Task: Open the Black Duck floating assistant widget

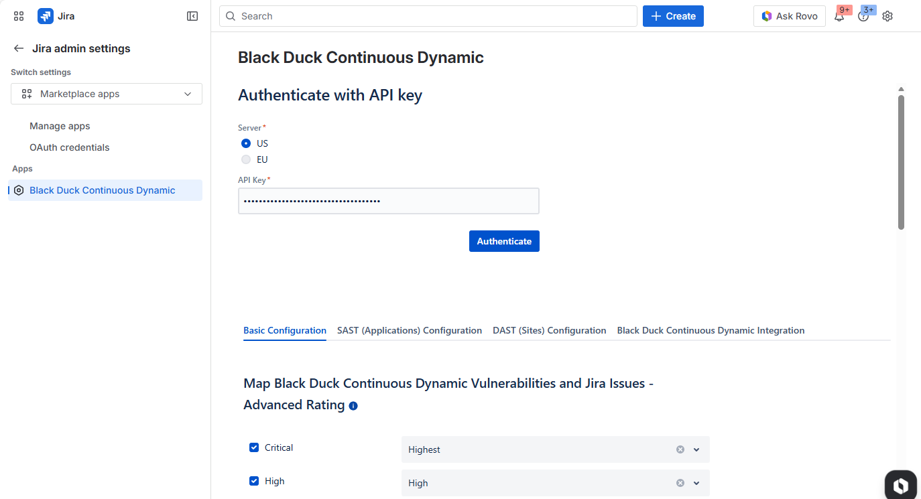Action: coord(900,484)
